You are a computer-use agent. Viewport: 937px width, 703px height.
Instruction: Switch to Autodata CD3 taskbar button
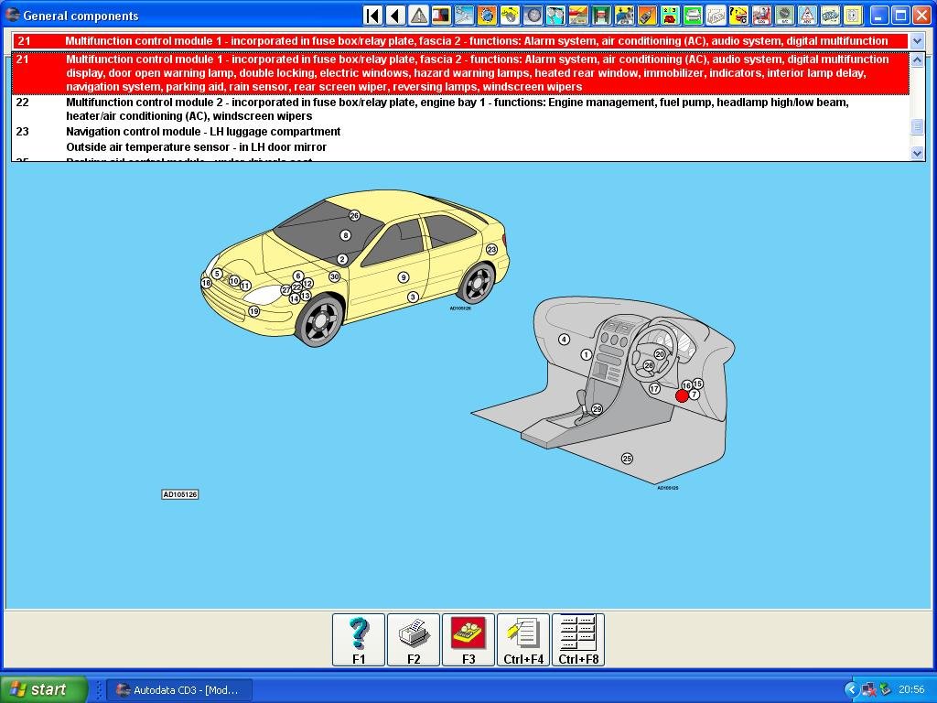pyautogui.click(x=179, y=690)
